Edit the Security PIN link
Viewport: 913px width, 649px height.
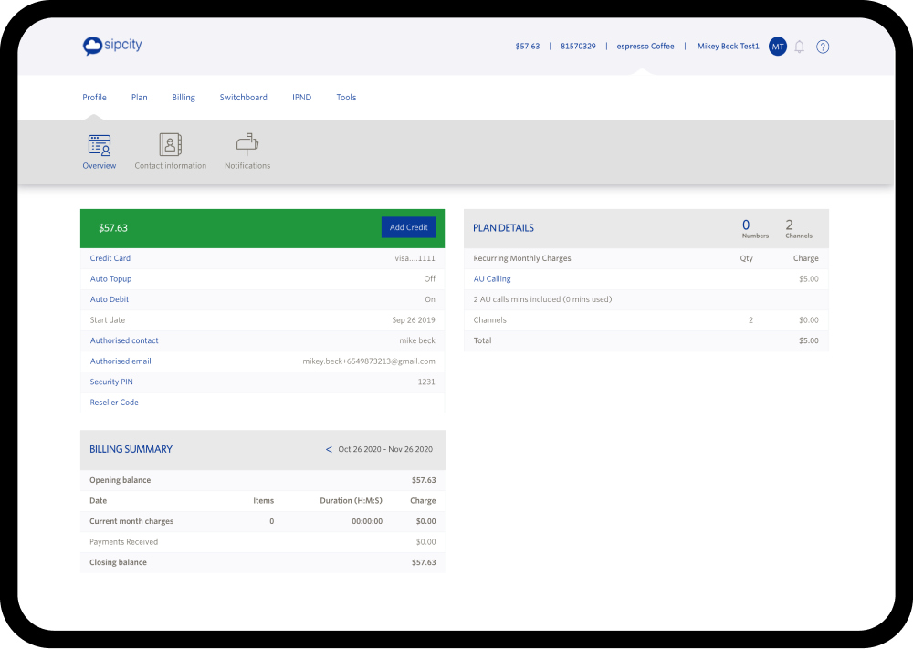coord(111,382)
